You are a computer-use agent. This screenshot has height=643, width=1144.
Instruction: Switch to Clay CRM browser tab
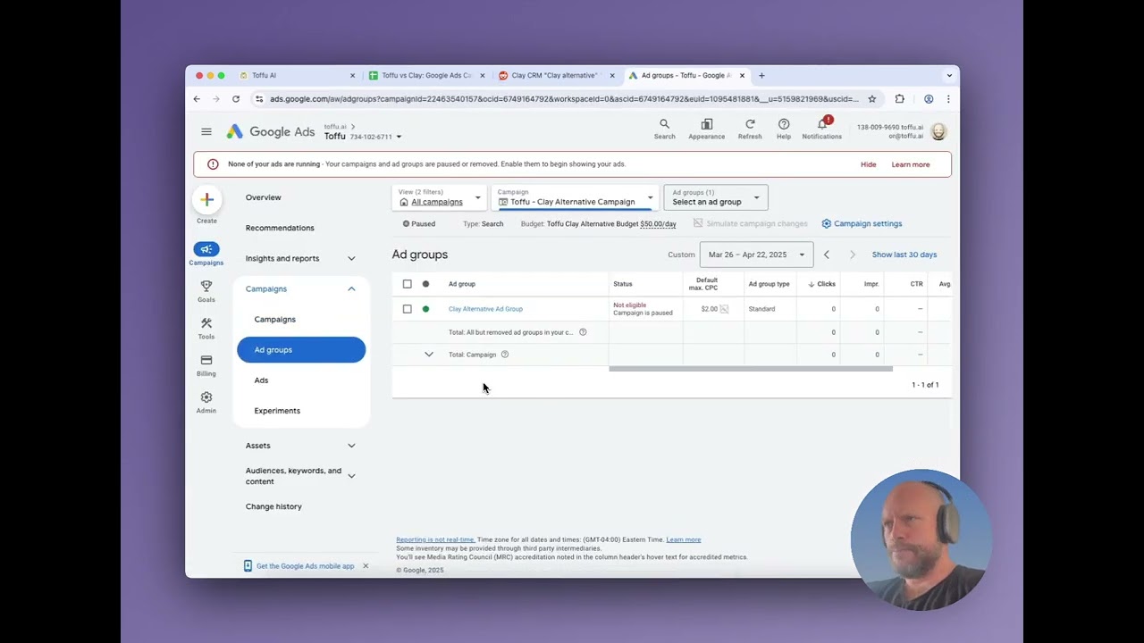[556, 76]
